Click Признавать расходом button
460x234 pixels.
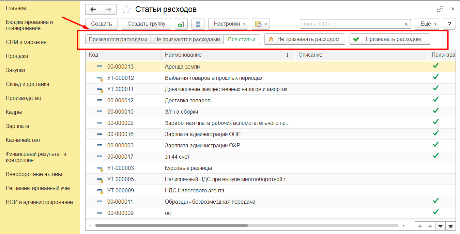click(390, 39)
